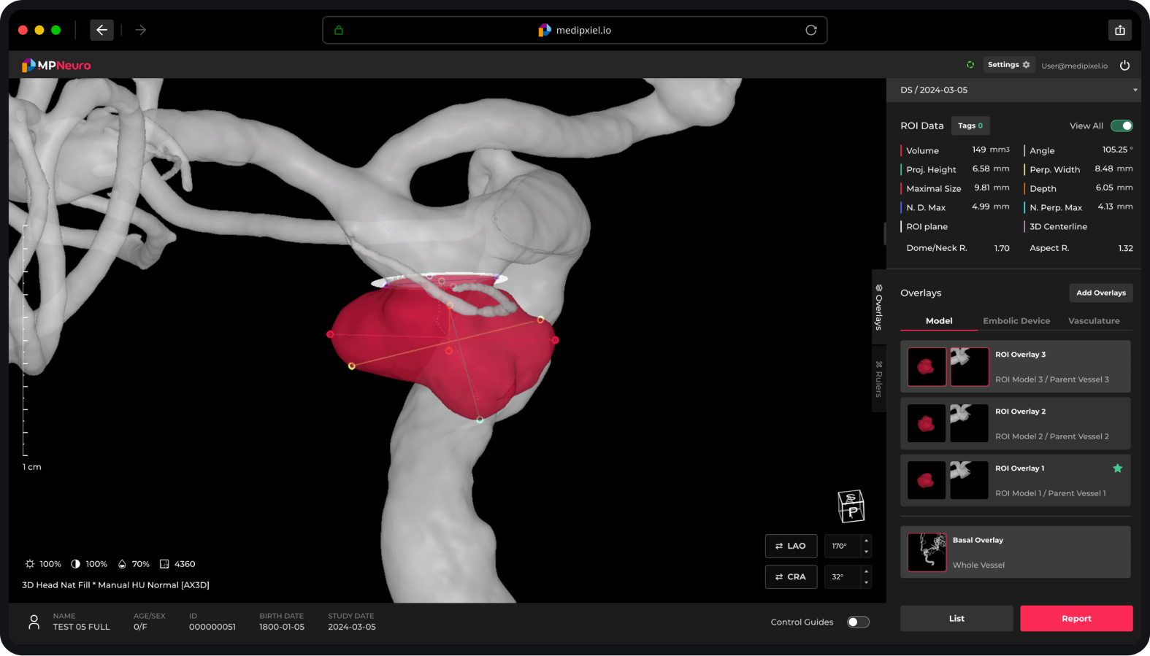Click the green sync status icon

[x=970, y=65]
